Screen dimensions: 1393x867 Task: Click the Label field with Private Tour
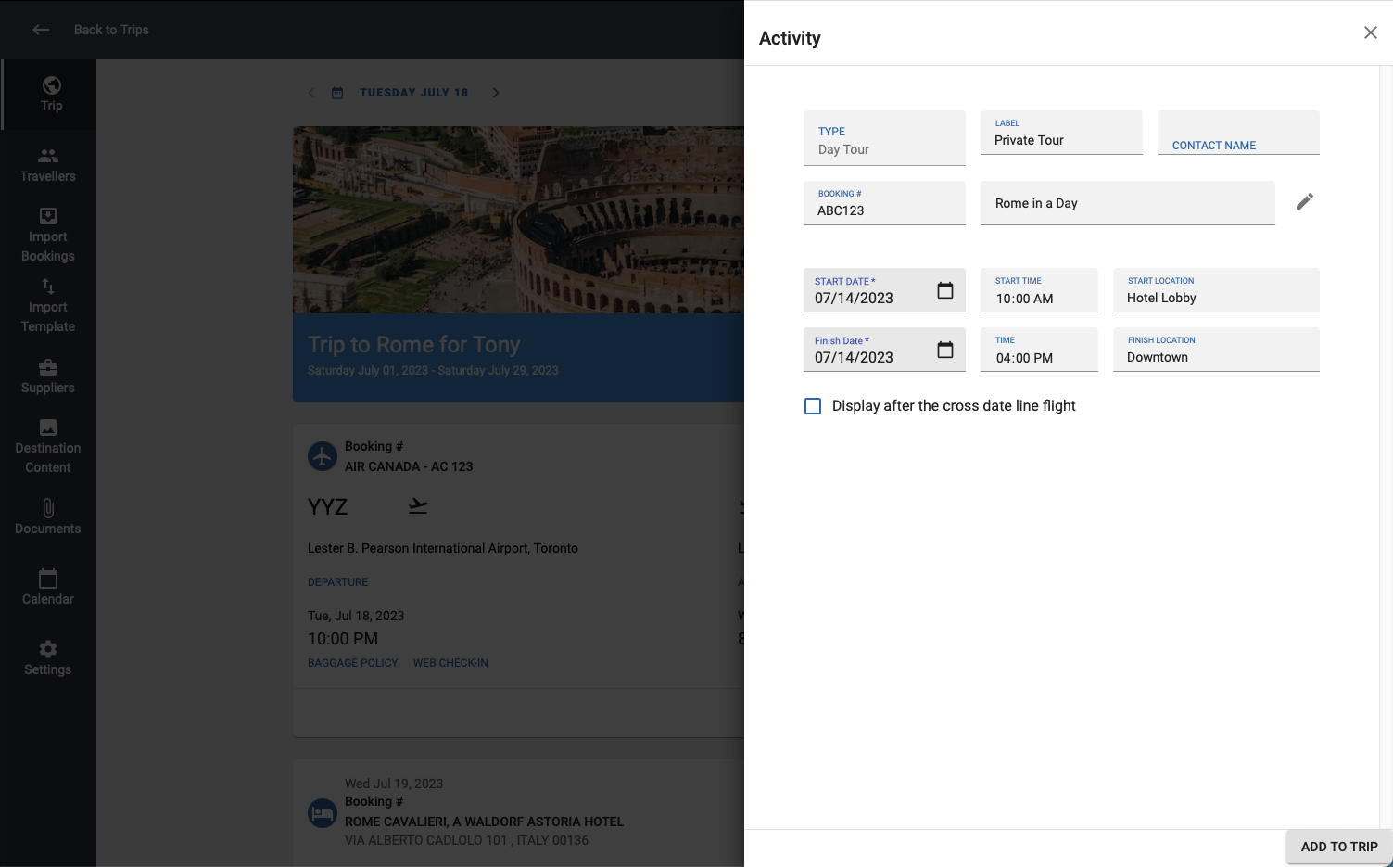(x=1061, y=133)
